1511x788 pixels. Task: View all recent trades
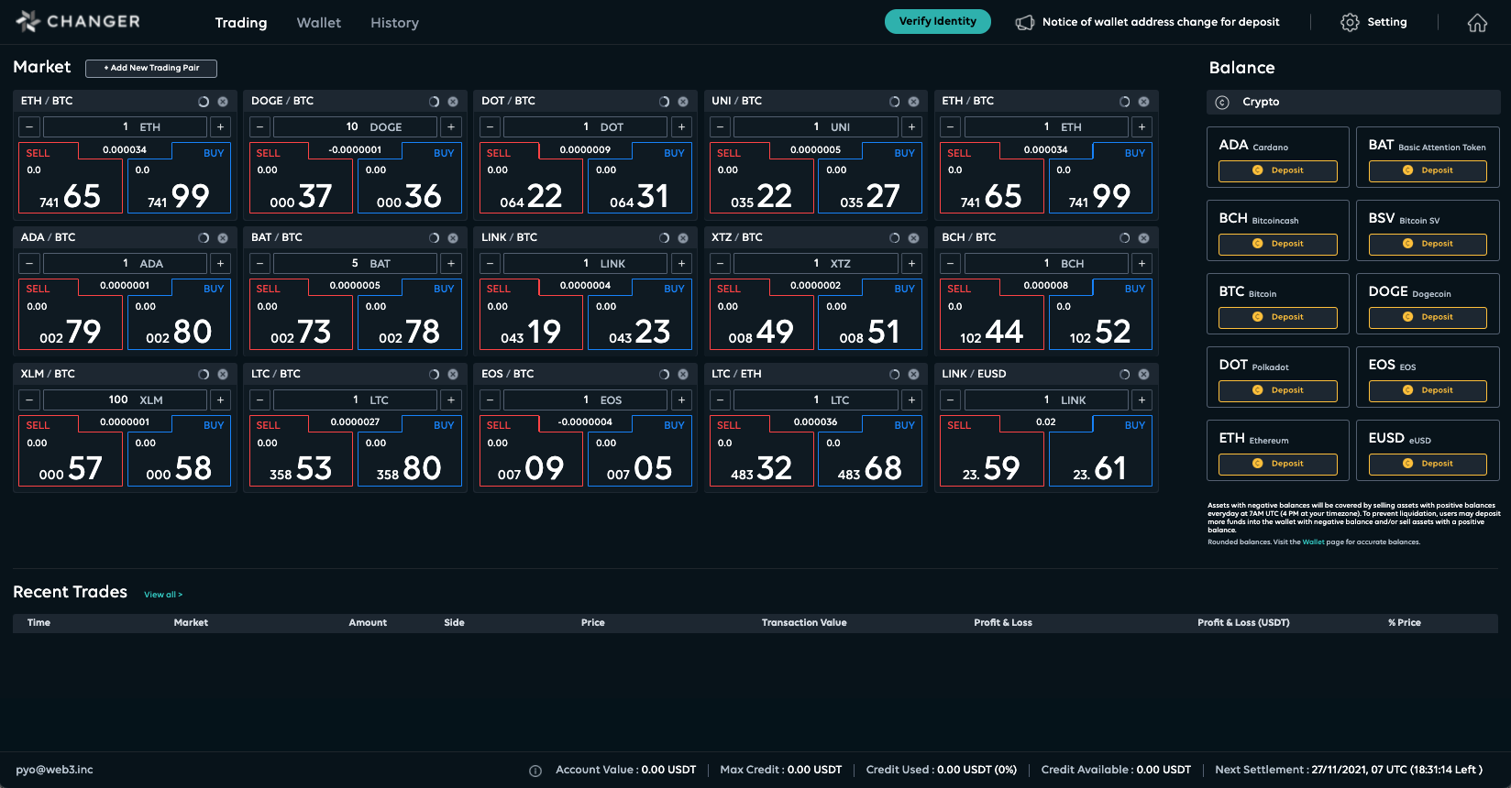163,595
